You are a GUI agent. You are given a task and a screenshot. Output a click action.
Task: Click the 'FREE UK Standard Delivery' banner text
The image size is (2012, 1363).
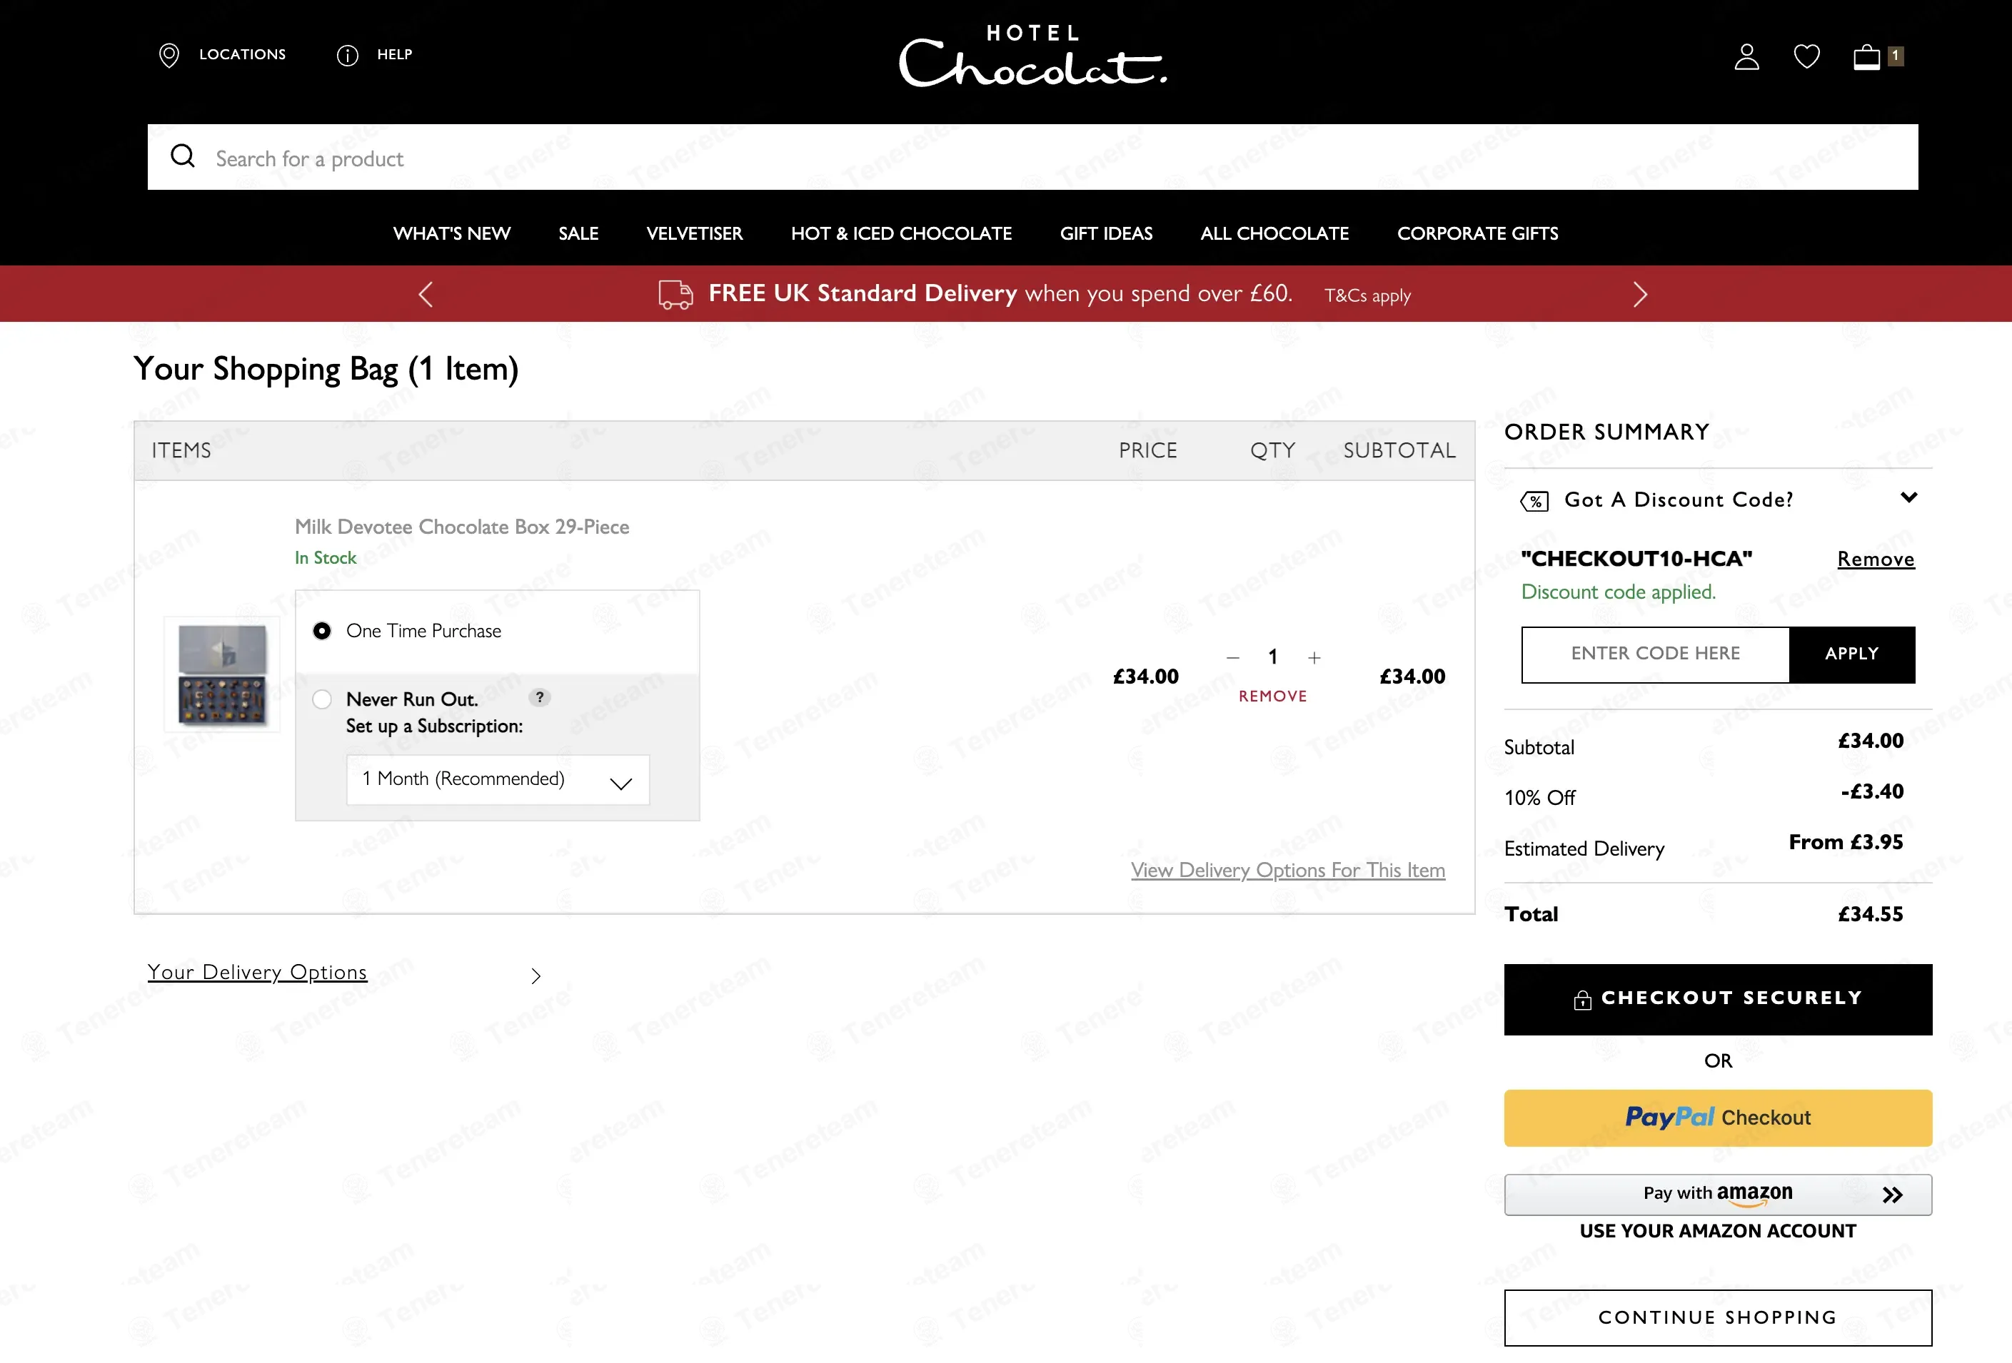pyautogui.click(x=862, y=293)
